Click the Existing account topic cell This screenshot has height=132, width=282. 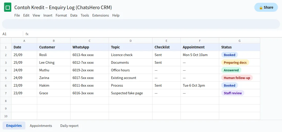(131, 78)
